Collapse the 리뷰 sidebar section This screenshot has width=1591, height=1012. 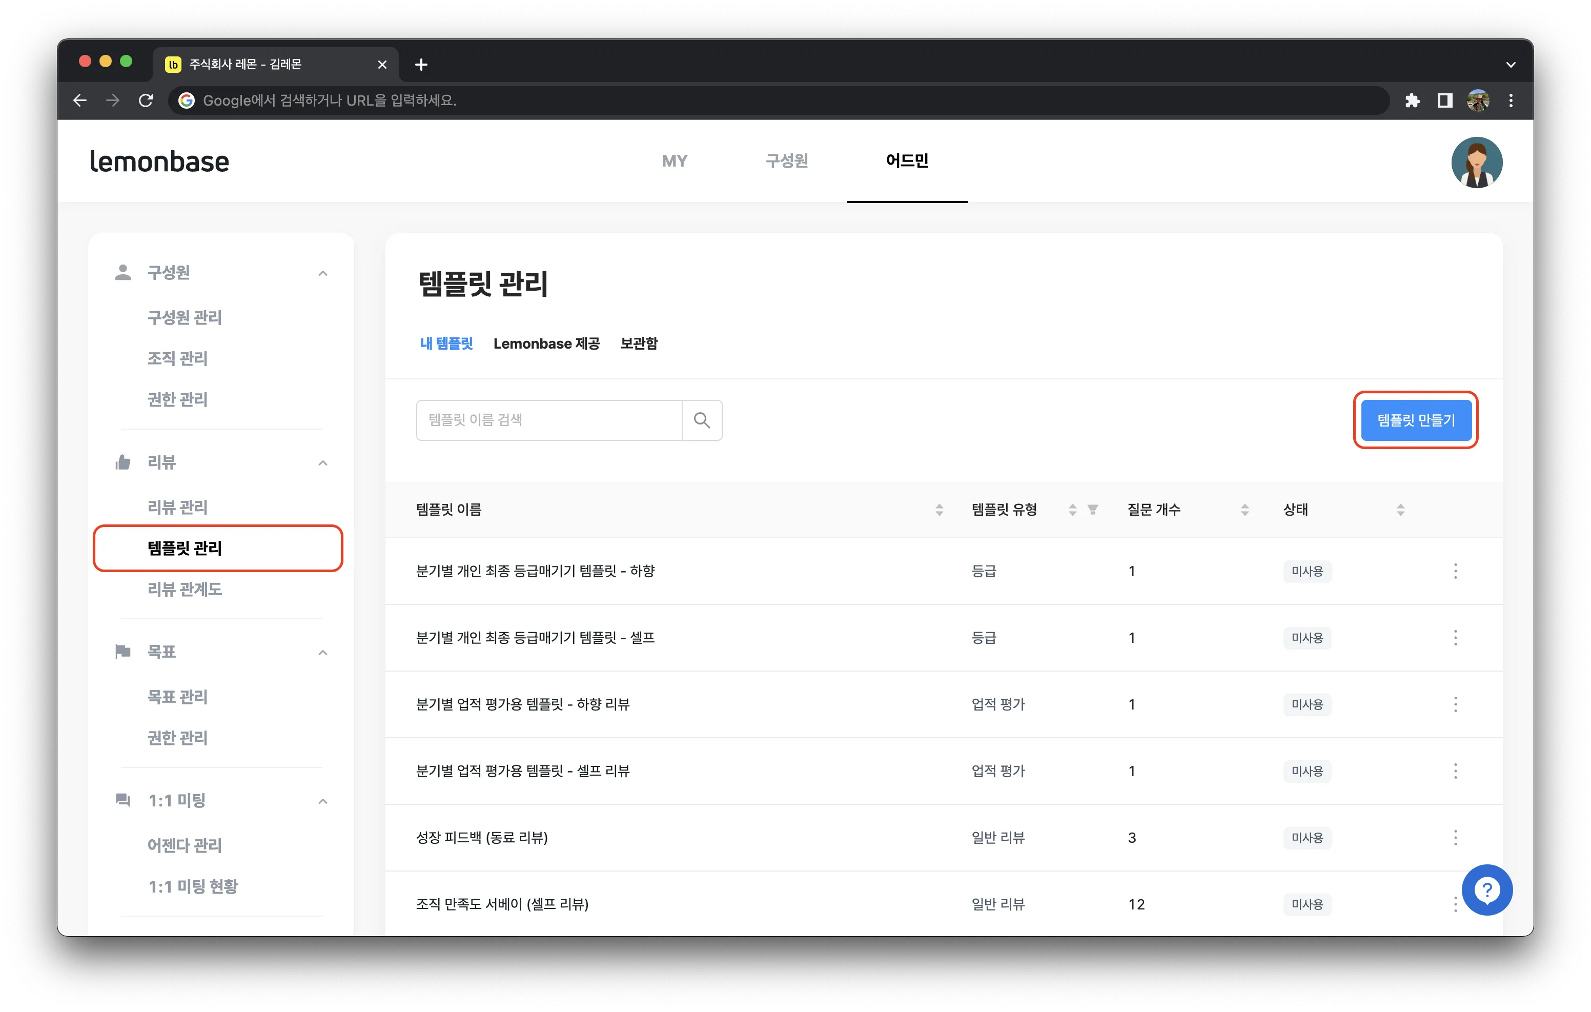[x=323, y=463]
